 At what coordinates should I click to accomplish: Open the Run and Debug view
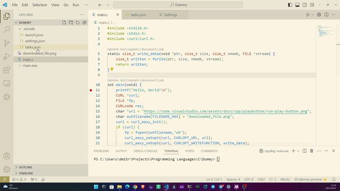pyautogui.click(x=7, y=56)
